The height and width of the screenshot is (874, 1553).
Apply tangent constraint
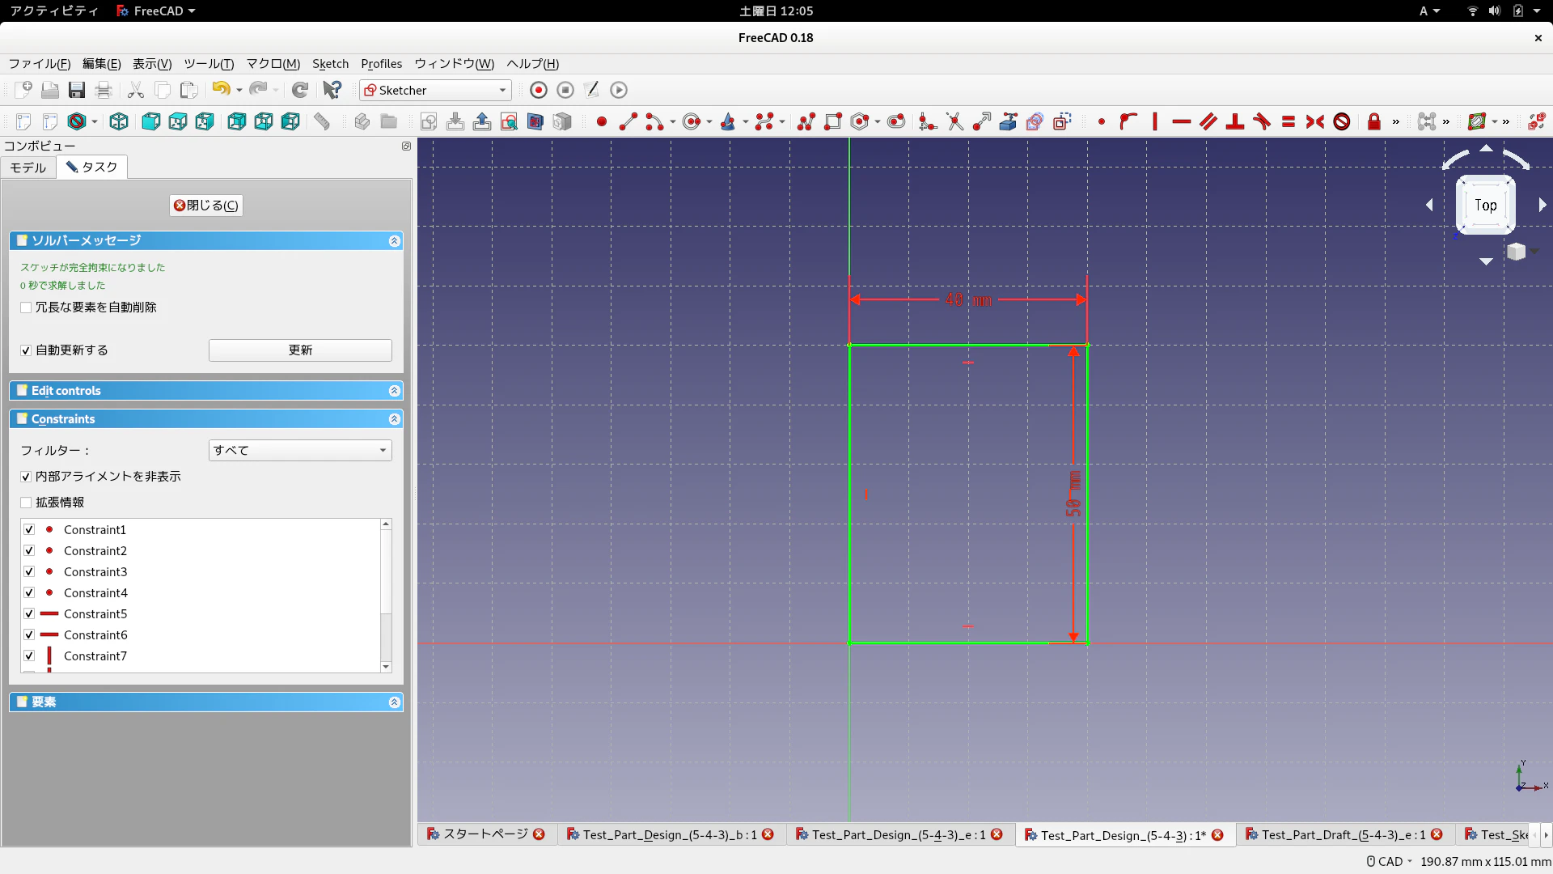pos(1262,121)
